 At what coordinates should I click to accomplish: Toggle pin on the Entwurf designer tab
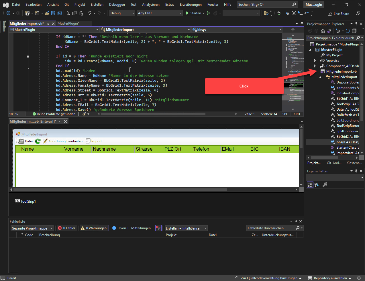tap(60, 121)
